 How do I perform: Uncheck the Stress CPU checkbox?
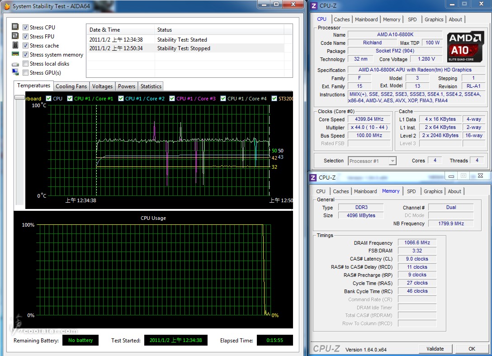coord(26,27)
